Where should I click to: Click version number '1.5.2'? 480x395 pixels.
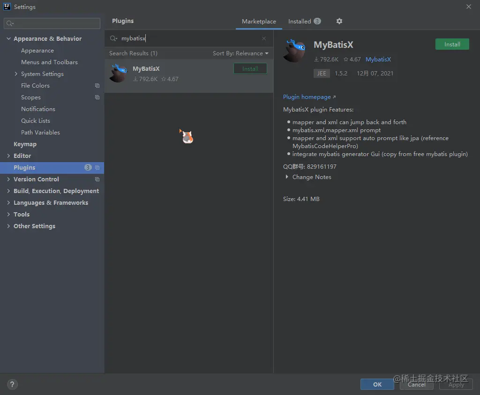(x=341, y=74)
